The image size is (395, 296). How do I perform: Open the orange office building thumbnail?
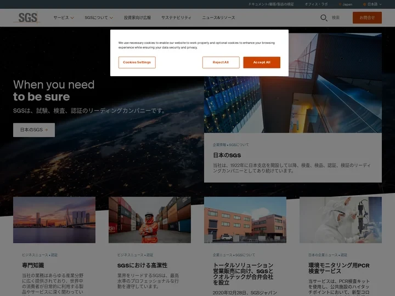tap(245, 220)
